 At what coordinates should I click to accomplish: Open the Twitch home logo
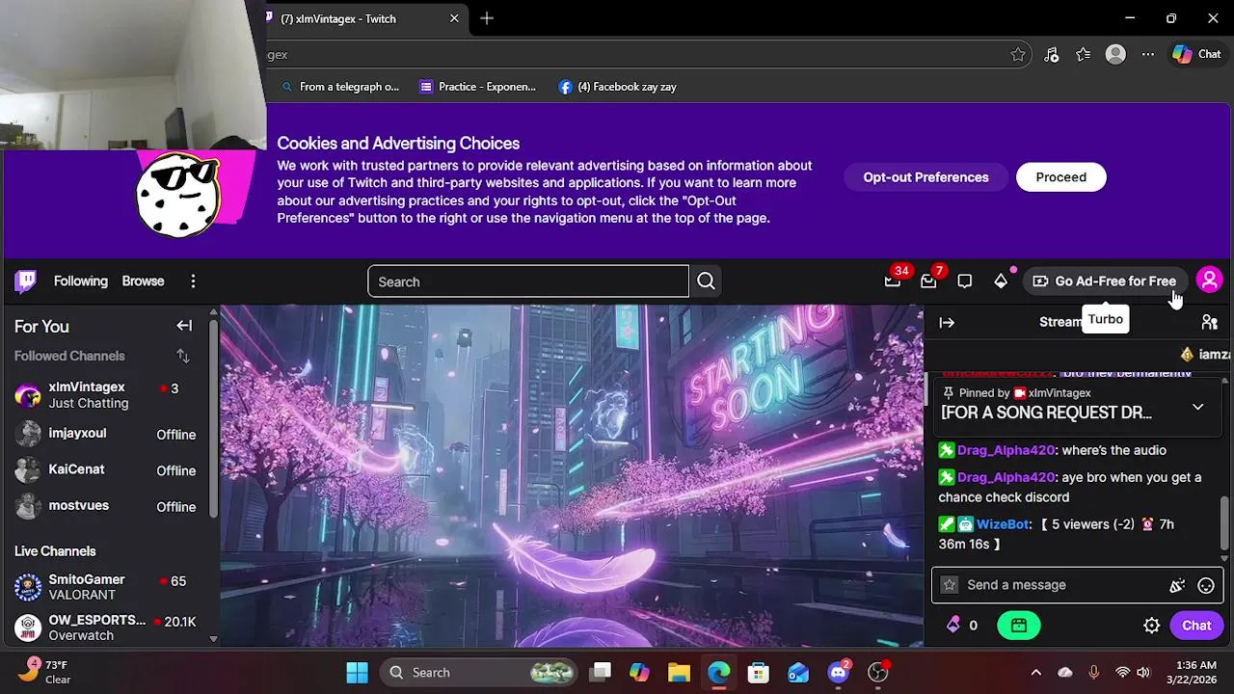26,281
